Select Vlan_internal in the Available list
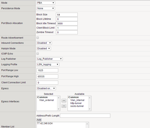Viewport: 150px width, 128px height. (77, 100)
